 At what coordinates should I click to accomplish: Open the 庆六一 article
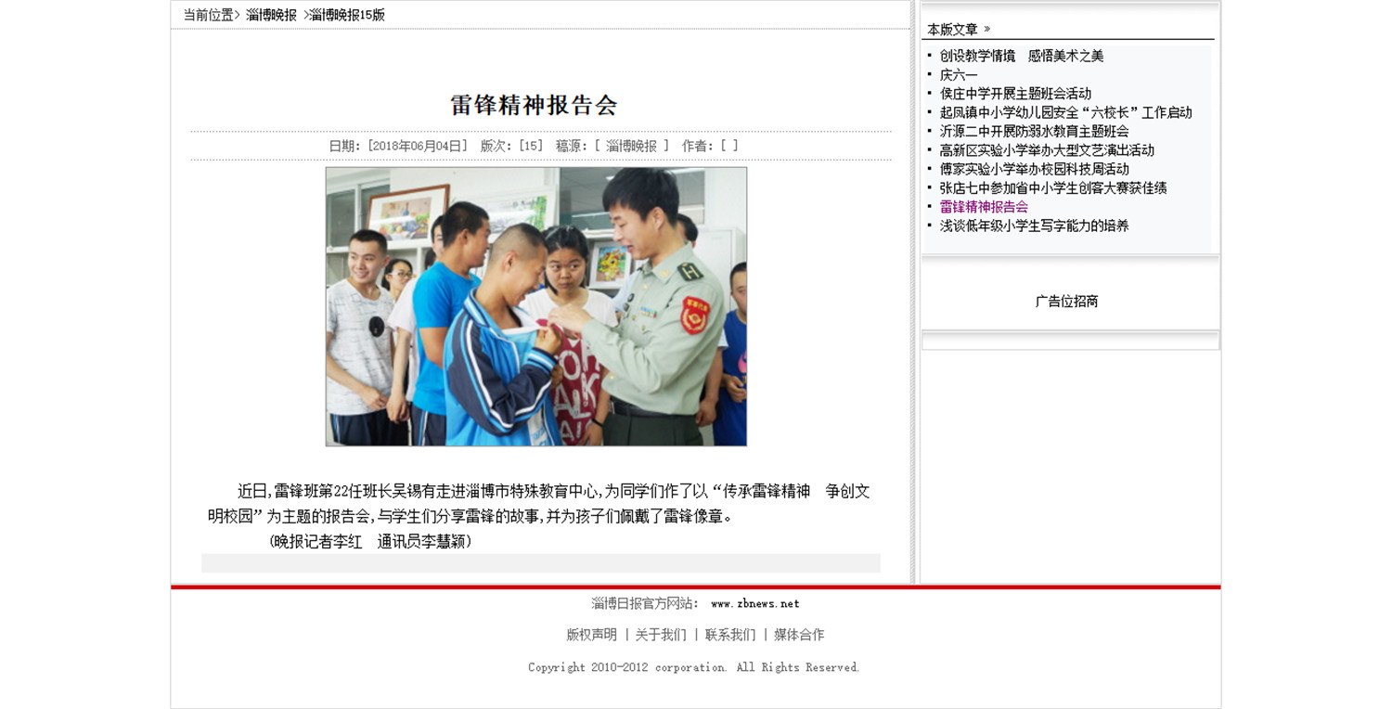pyautogui.click(x=959, y=74)
